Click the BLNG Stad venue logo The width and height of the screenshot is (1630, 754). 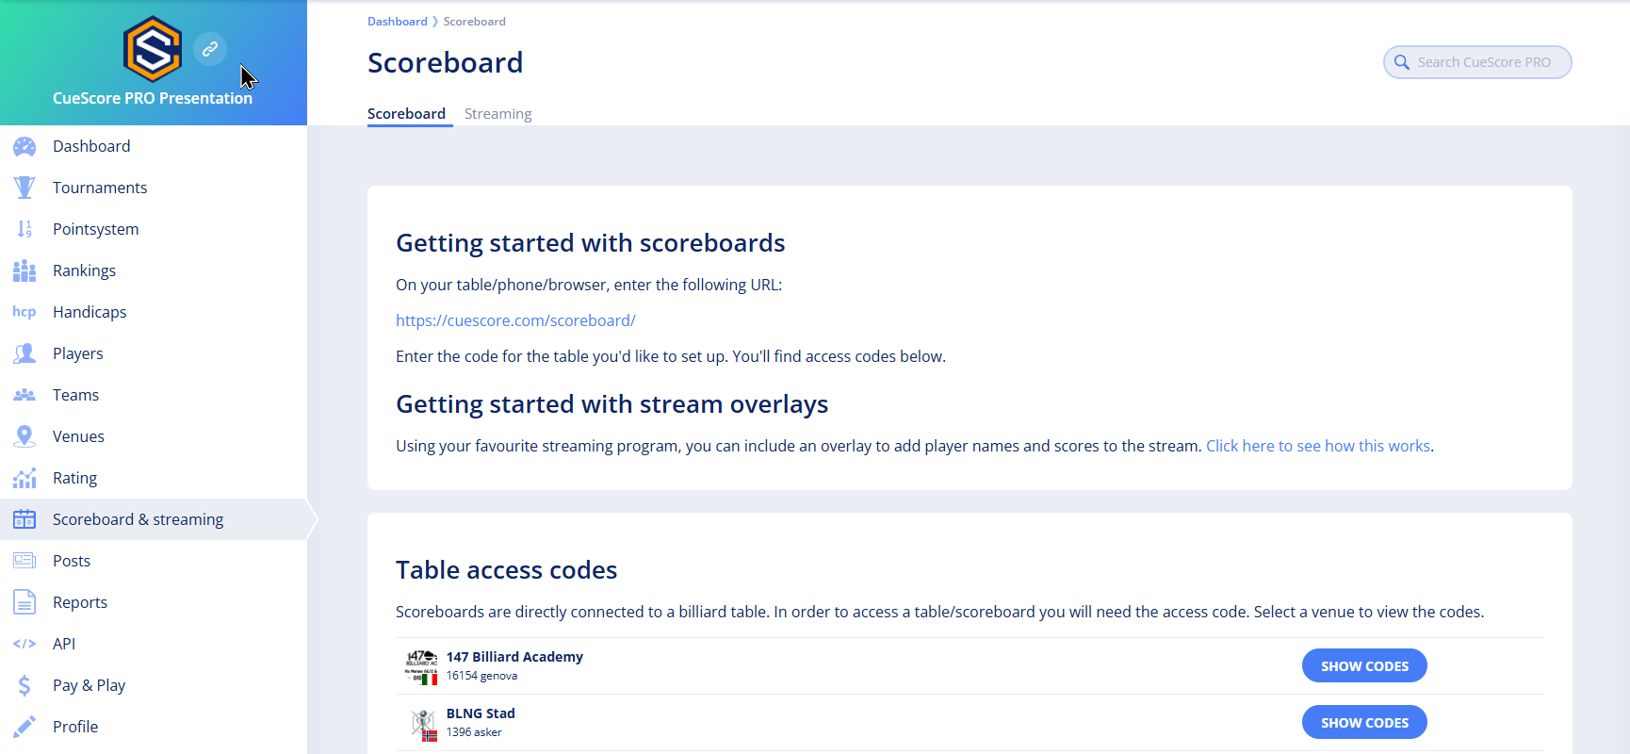[423, 724]
